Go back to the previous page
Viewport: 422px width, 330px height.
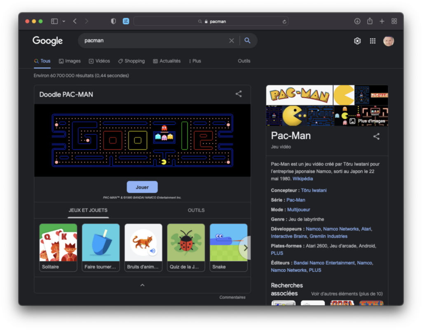tap(75, 21)
